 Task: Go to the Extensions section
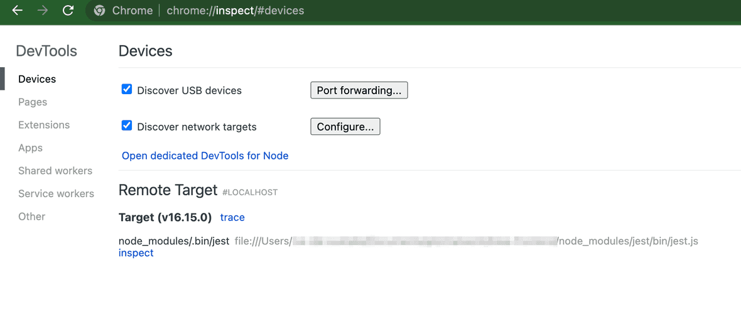tap(44, 125)
